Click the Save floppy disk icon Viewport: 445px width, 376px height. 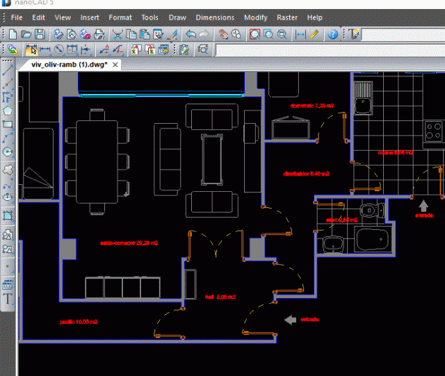tap(40, 33)
